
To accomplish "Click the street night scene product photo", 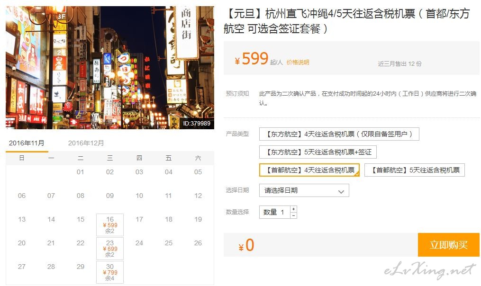I will (110, 67).
